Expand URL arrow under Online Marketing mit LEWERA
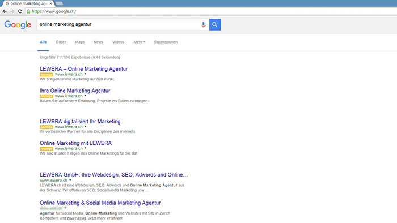 coord(85,148)
